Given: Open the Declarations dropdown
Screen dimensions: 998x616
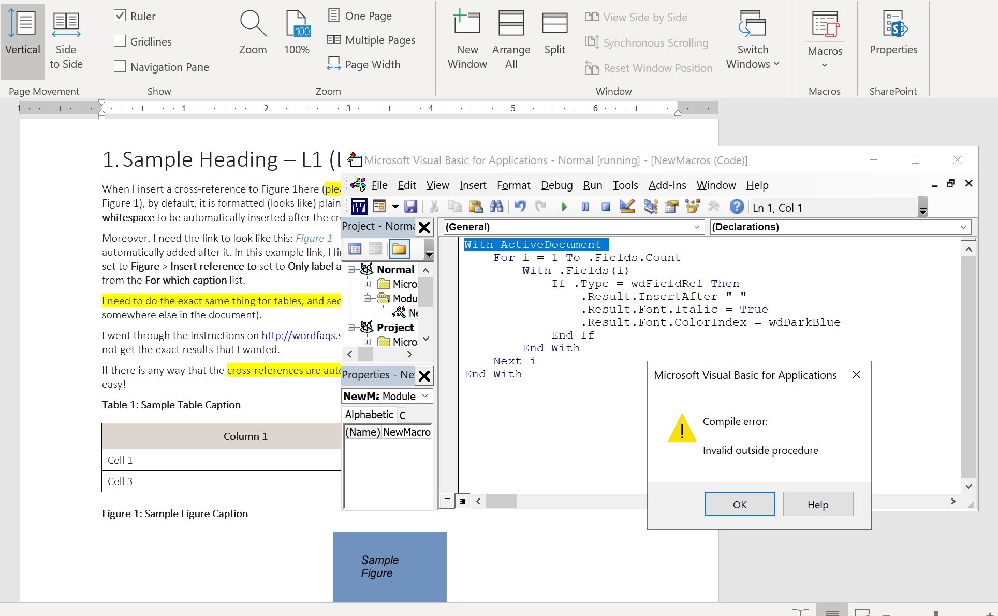Looking at the screenshot, I should click(x=963, y=227).
